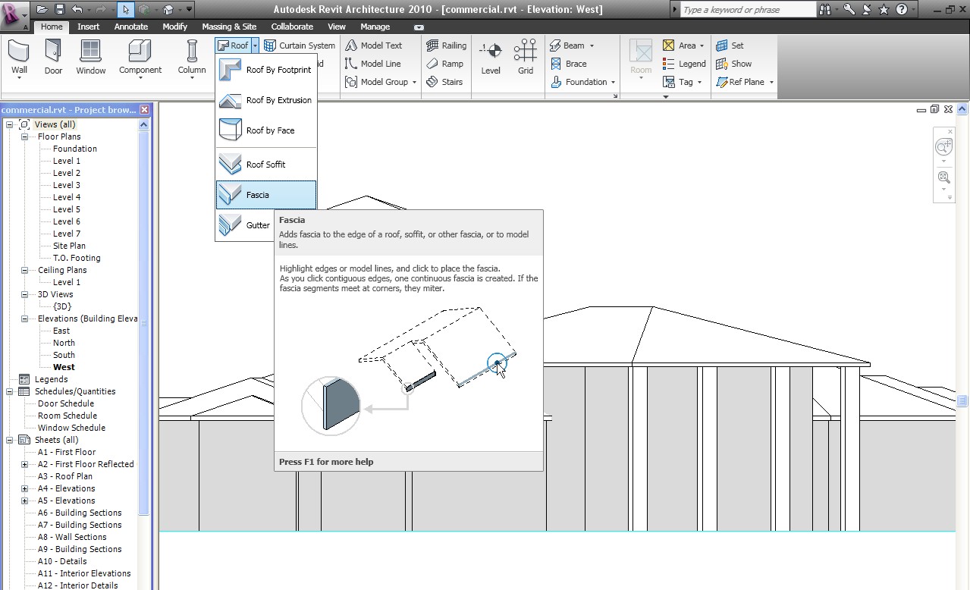Expand the A2 - First Floor Reflected sheet
The image size is (970, 590).
pyautogui.click(x=25, y=464)
